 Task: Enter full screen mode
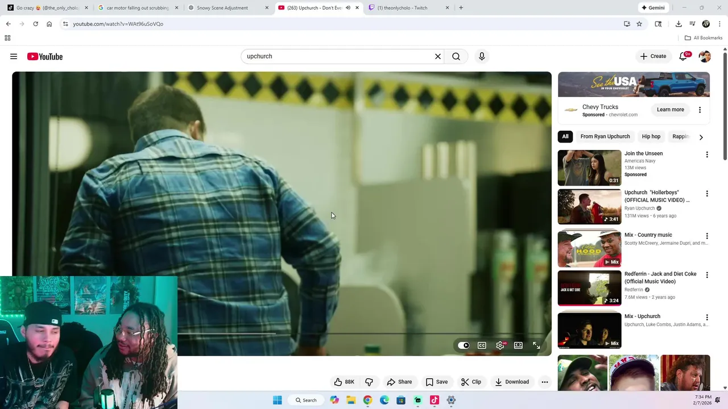click(x=536, y=345)
